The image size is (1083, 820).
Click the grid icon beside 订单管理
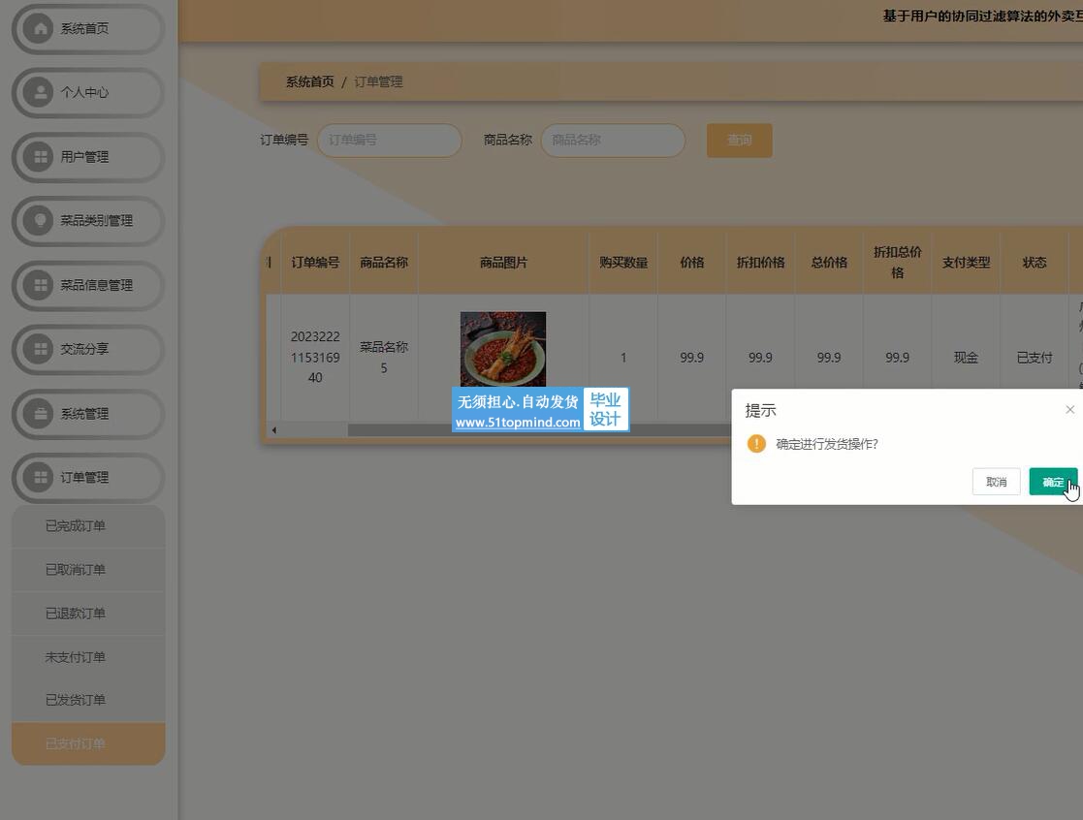click(40, 477)
